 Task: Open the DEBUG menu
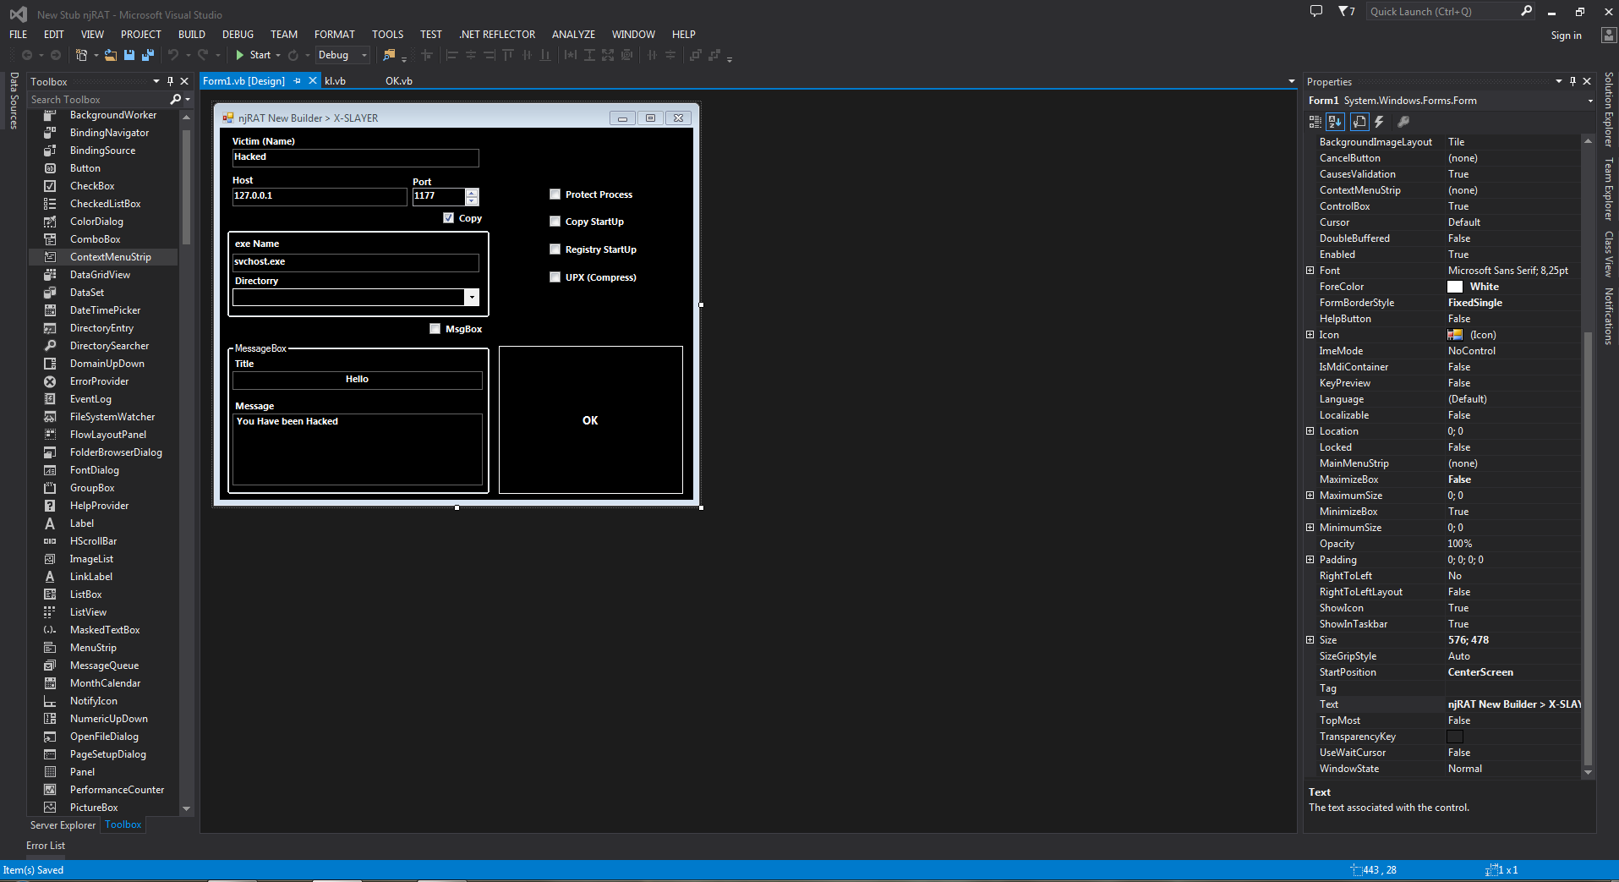click(x=238, y=35)
